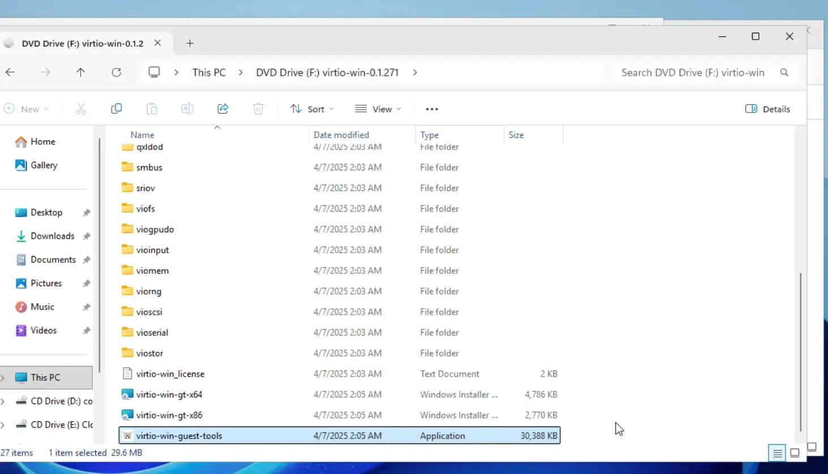Open the Share icon

[223, 109]
